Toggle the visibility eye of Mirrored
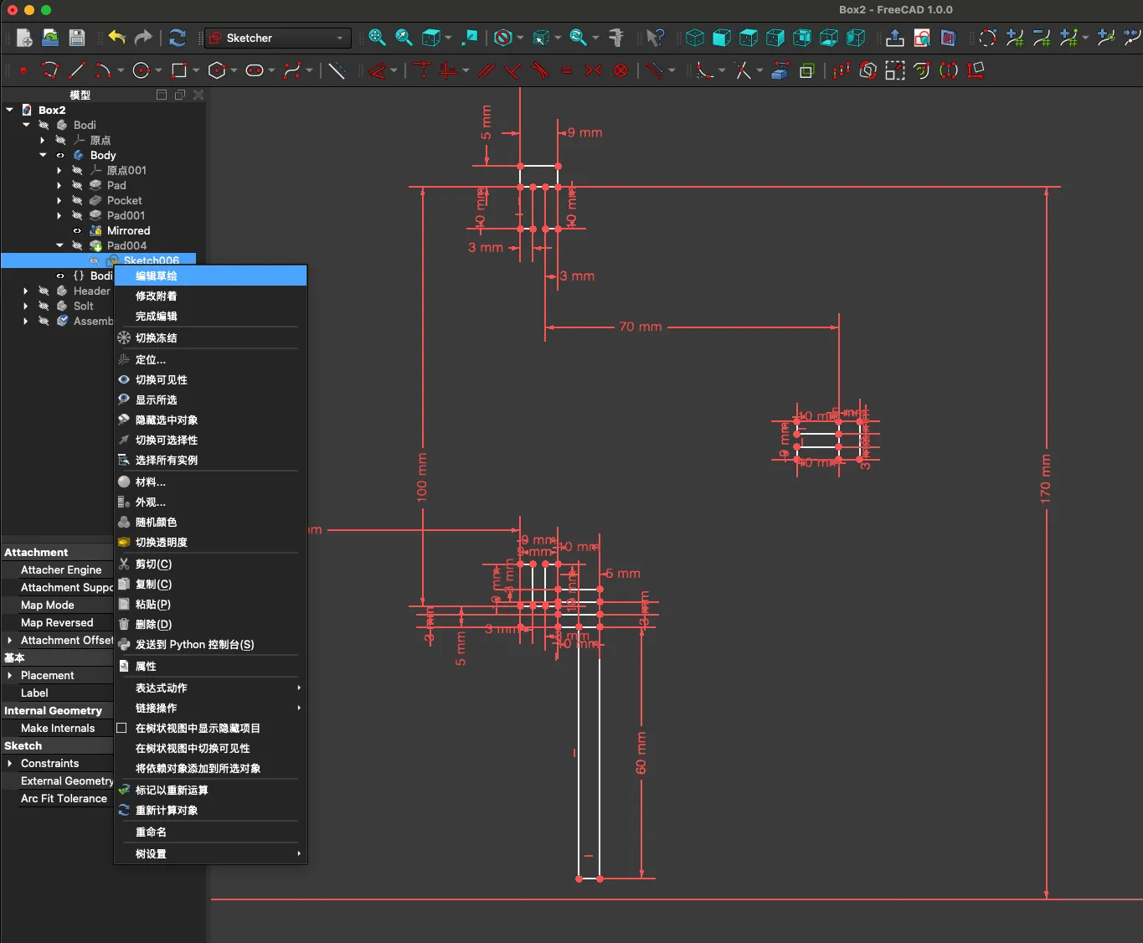This screenshot has width=1143, height=943. (77, 231)
